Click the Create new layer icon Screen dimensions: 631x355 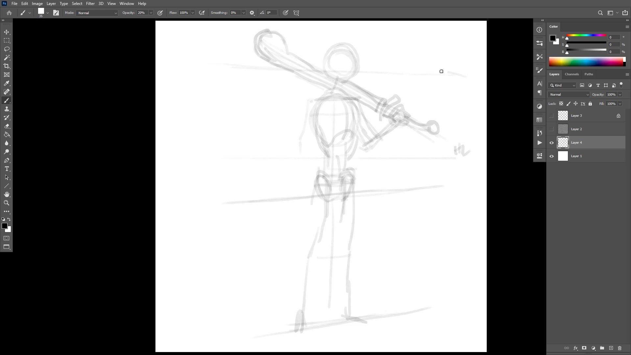[611, 348]
